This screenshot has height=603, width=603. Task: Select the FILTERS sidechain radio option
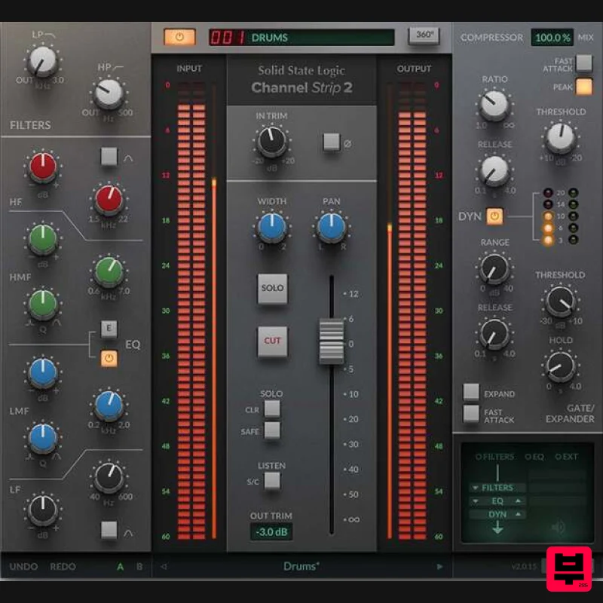[494, 457]
